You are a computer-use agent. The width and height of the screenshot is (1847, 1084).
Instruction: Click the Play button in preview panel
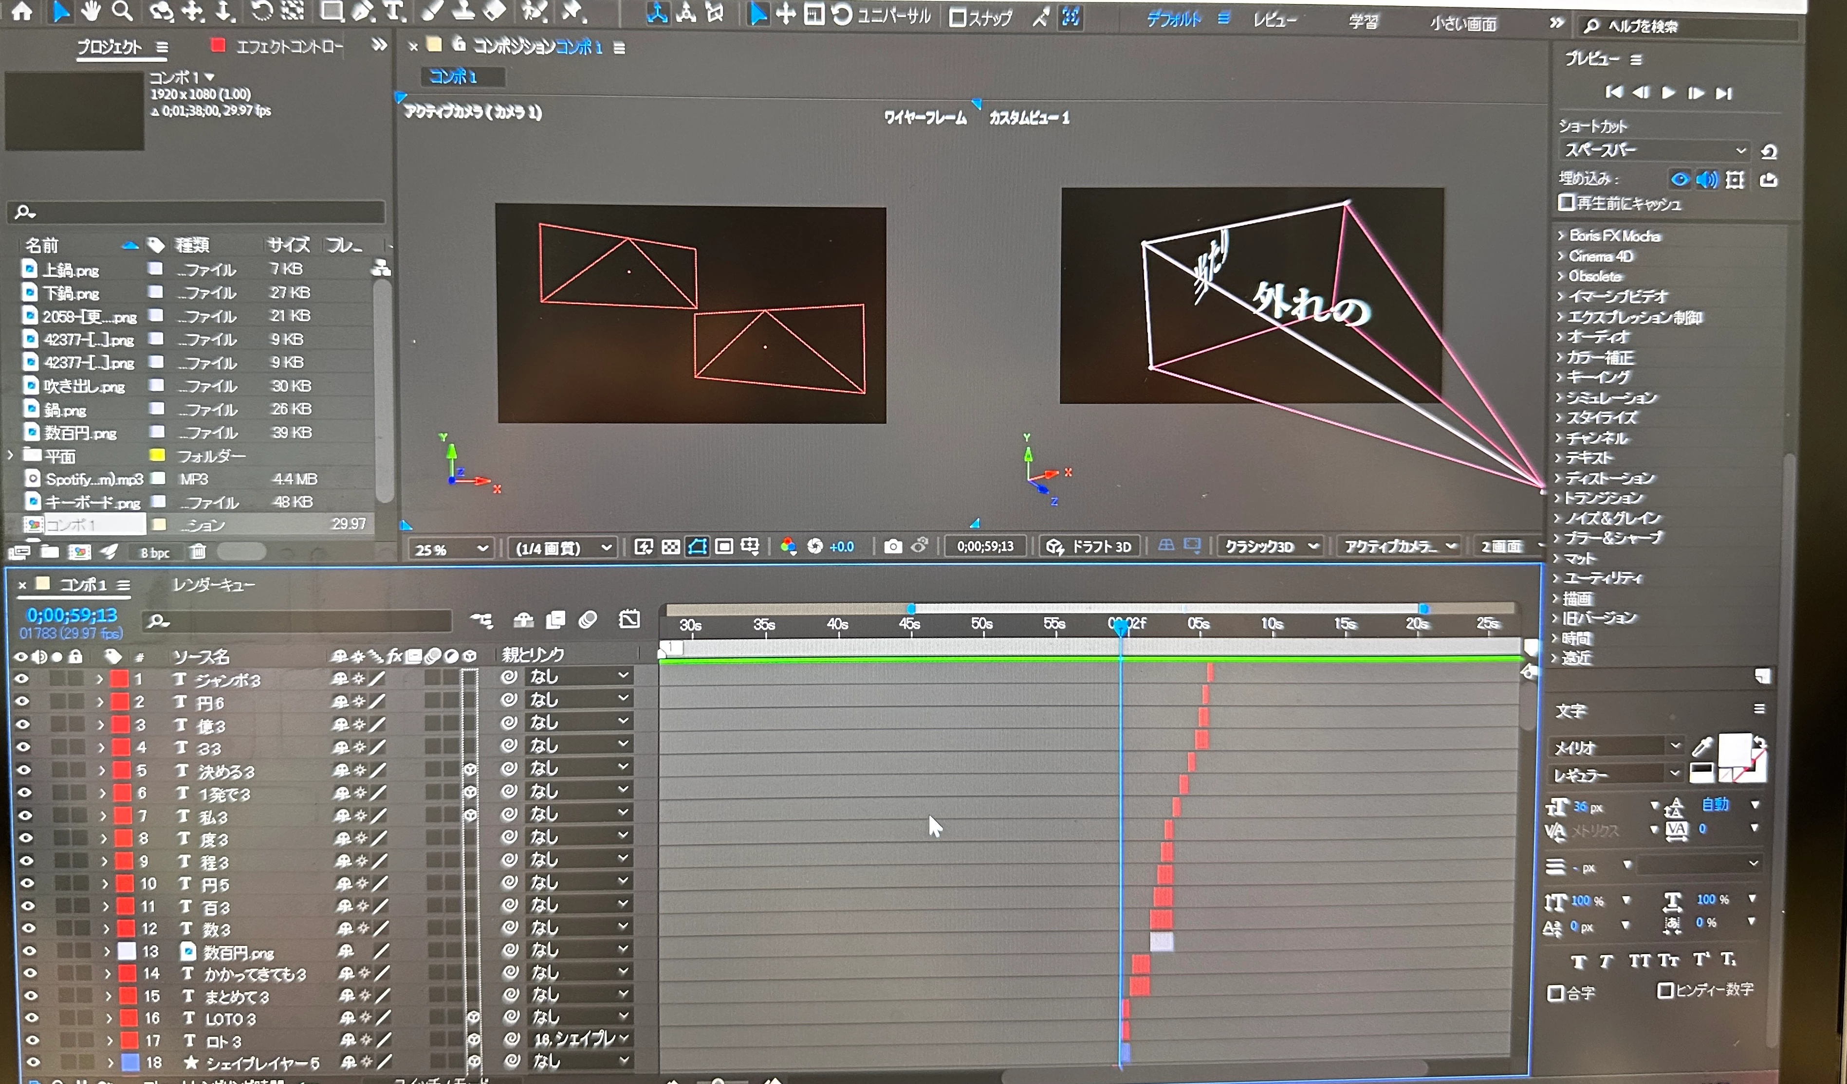(1669, 92)
